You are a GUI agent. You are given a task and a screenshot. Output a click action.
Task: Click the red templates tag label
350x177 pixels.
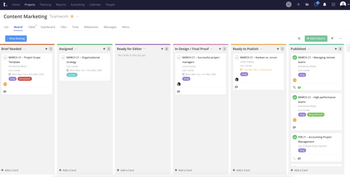[25, 79]
